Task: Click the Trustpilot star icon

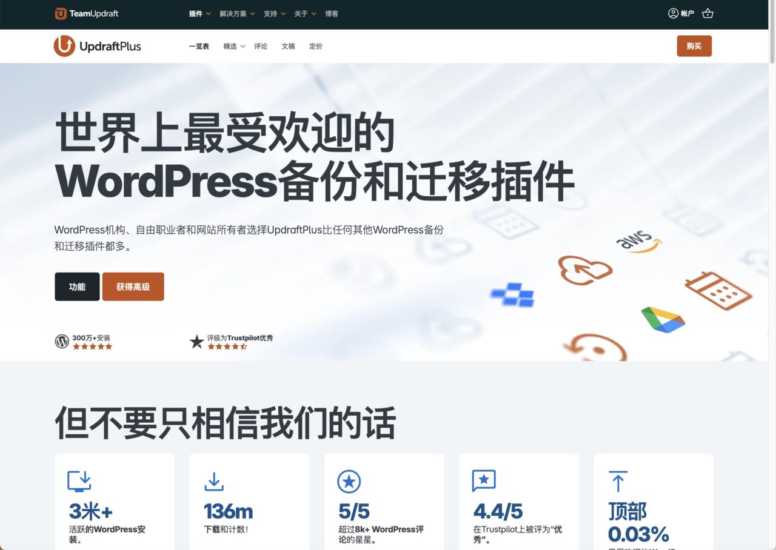Action: 196,342
